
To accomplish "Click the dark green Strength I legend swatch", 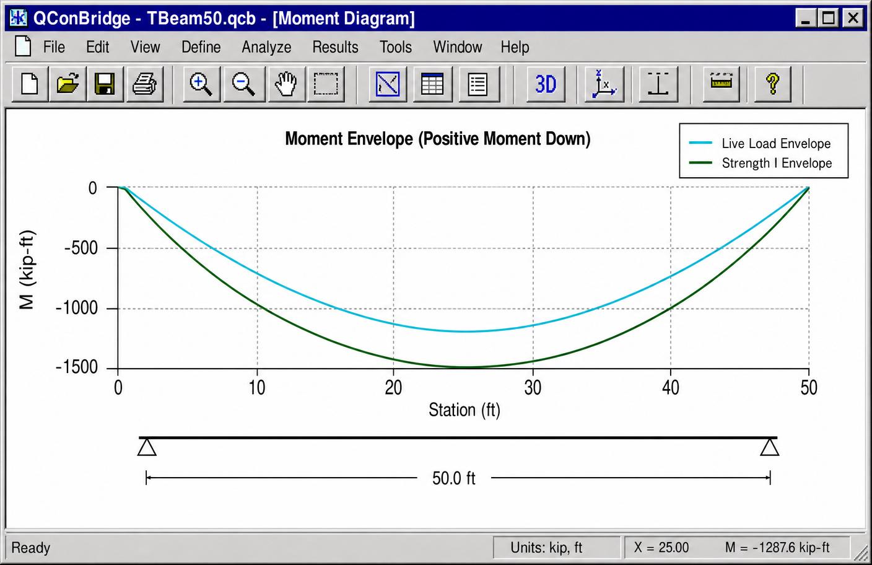I will (701, 163).
